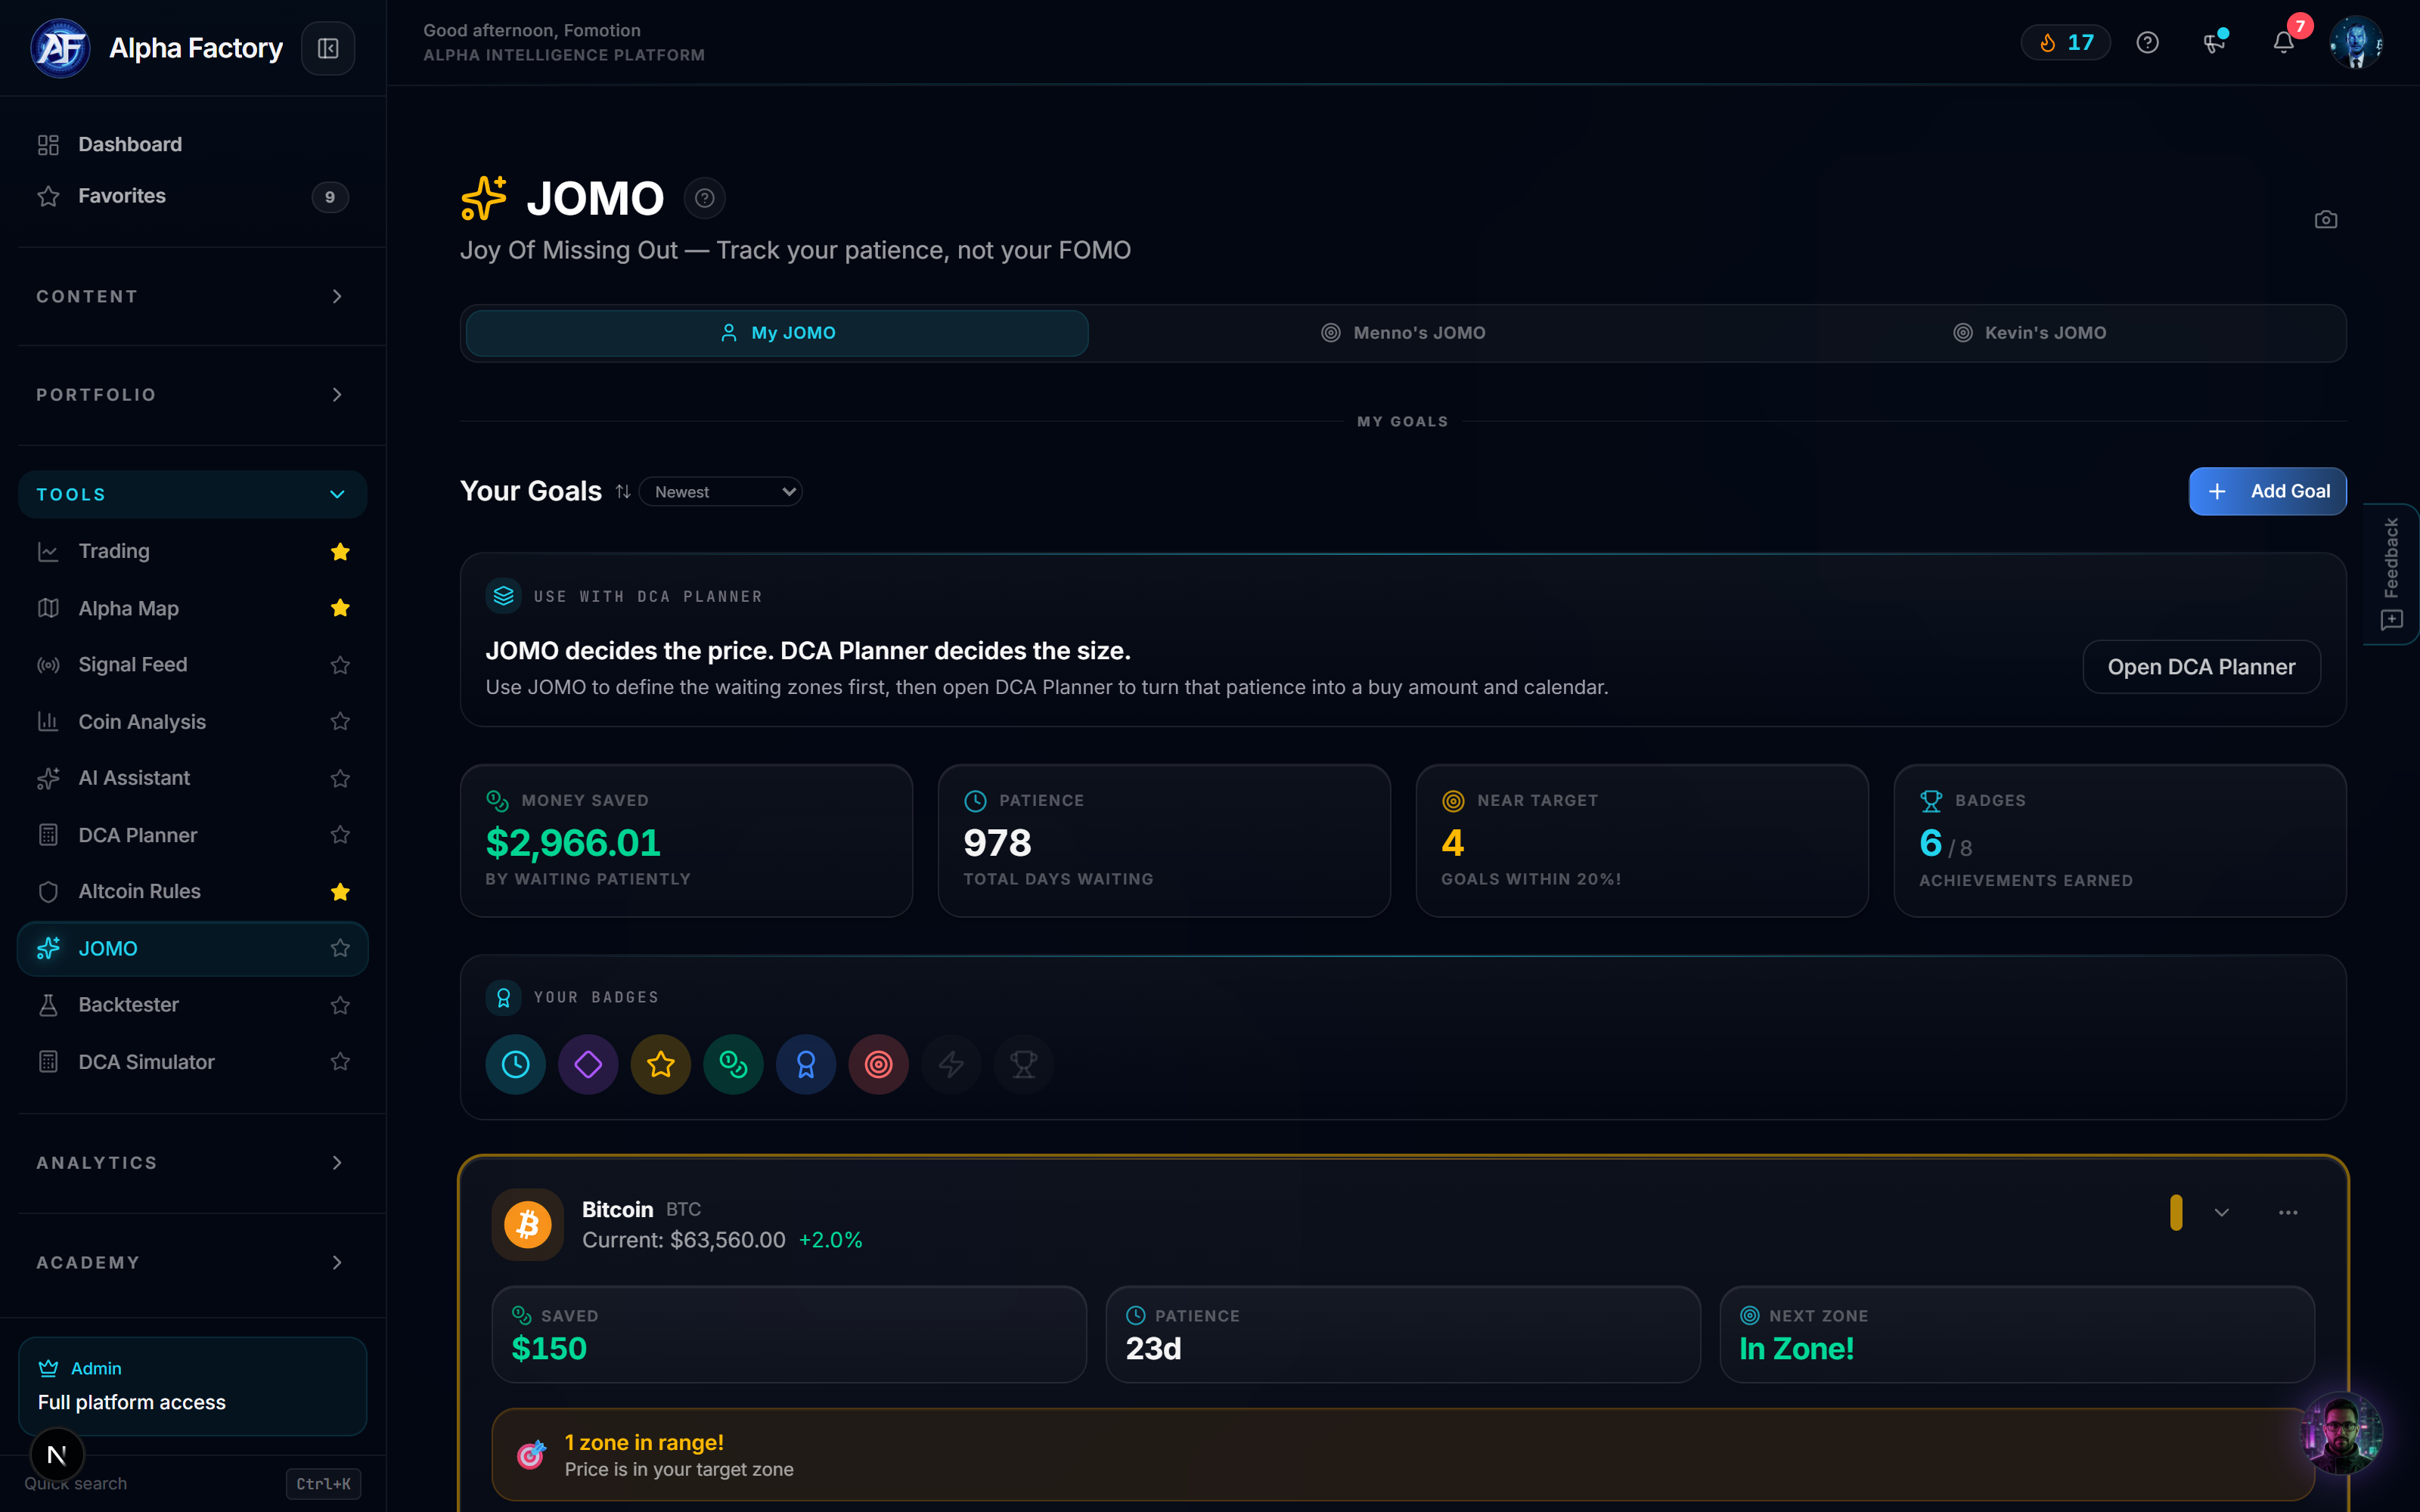Toggle favorite star for DCA Planner
2420x1512 pixels.
tap(340, 834)
